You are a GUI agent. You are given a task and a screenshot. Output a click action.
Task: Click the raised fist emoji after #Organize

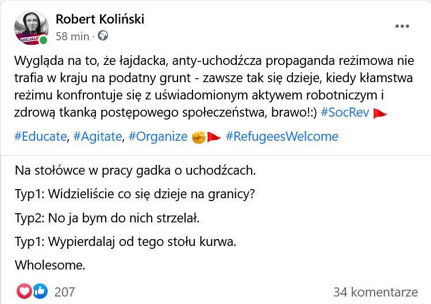pos(198,137)
